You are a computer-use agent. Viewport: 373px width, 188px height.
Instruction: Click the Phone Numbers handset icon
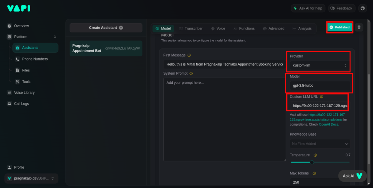pyautogui.click(x=17, y=59)
